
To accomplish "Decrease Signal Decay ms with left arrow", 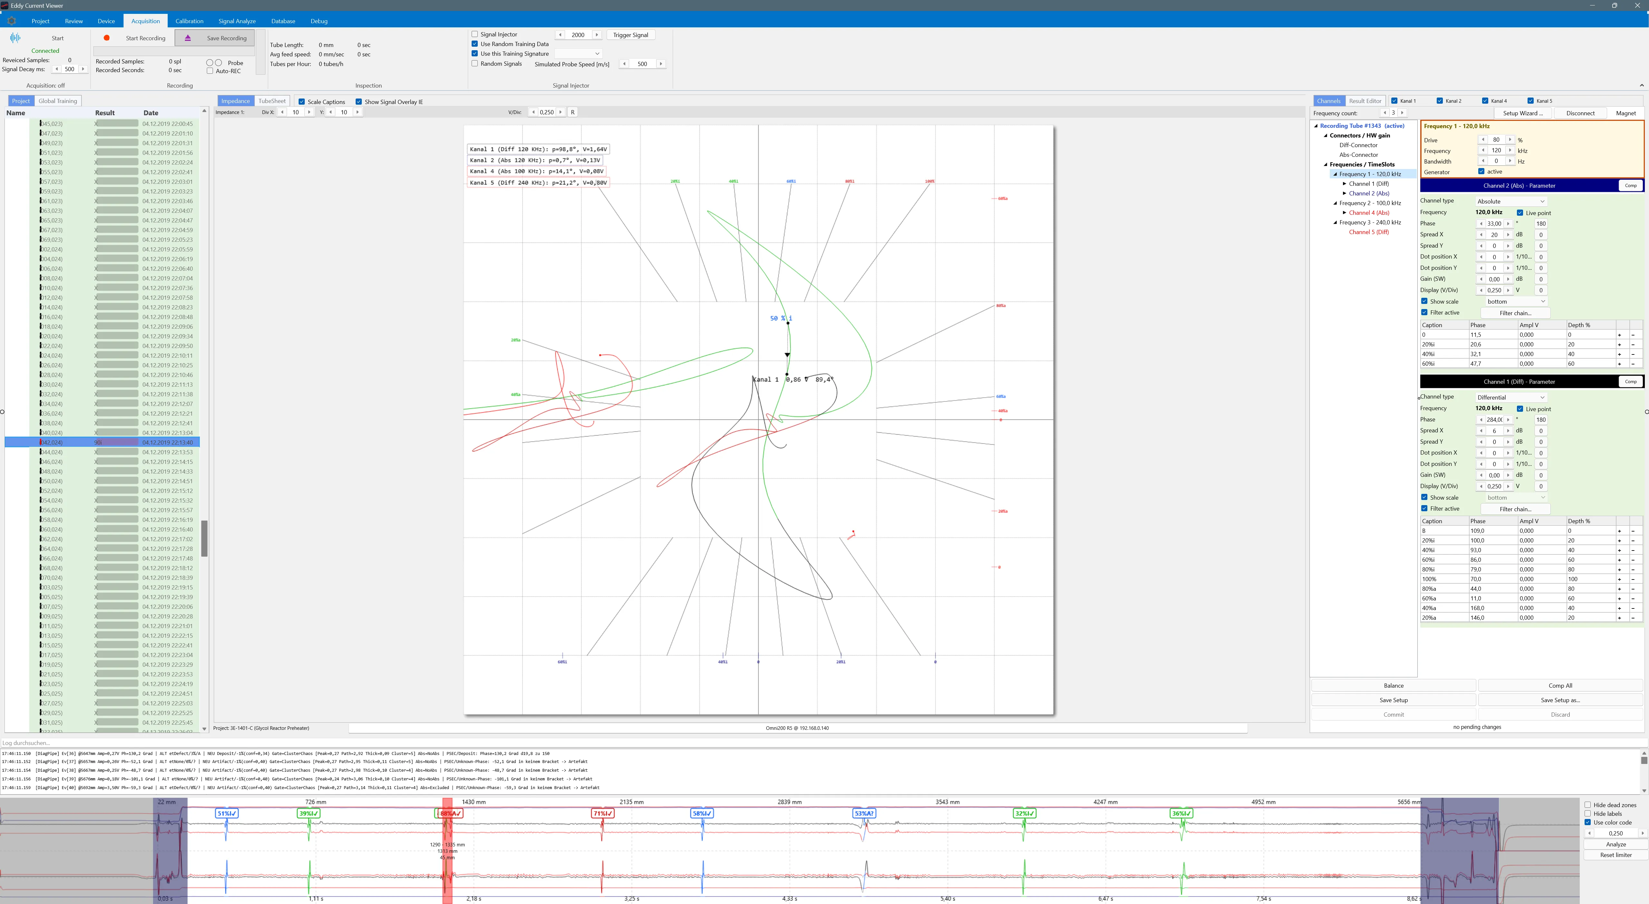I will point(56,69).
